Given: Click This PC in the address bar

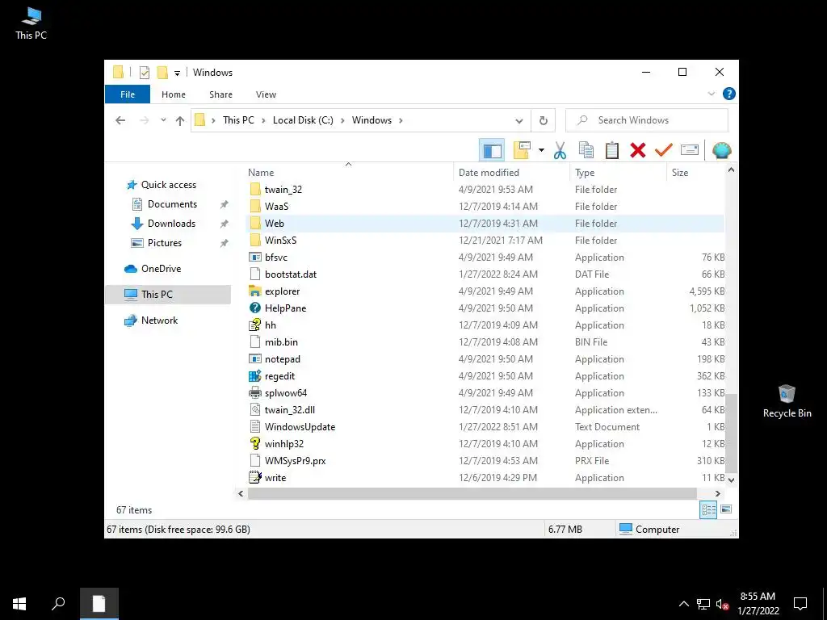Looking at the screenshot, I should [238, 120].
